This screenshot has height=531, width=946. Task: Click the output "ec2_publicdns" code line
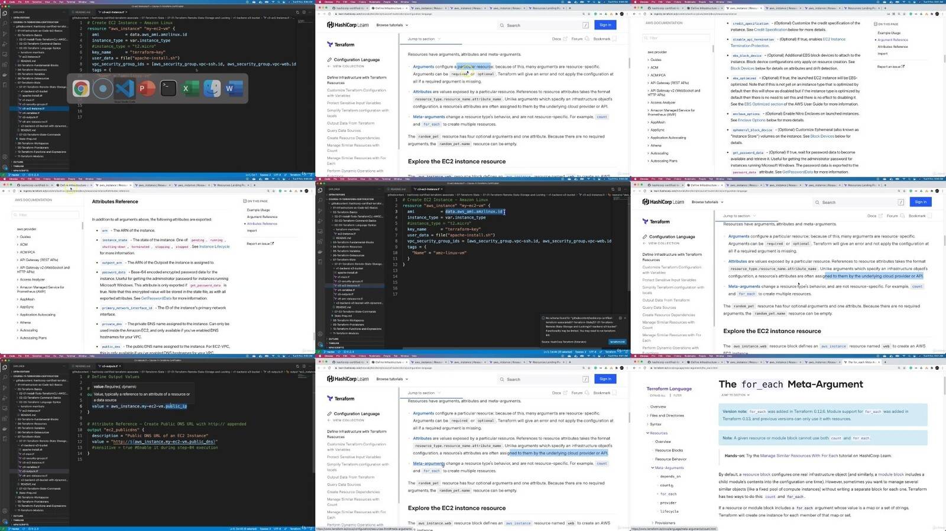(x=115, y=430)
